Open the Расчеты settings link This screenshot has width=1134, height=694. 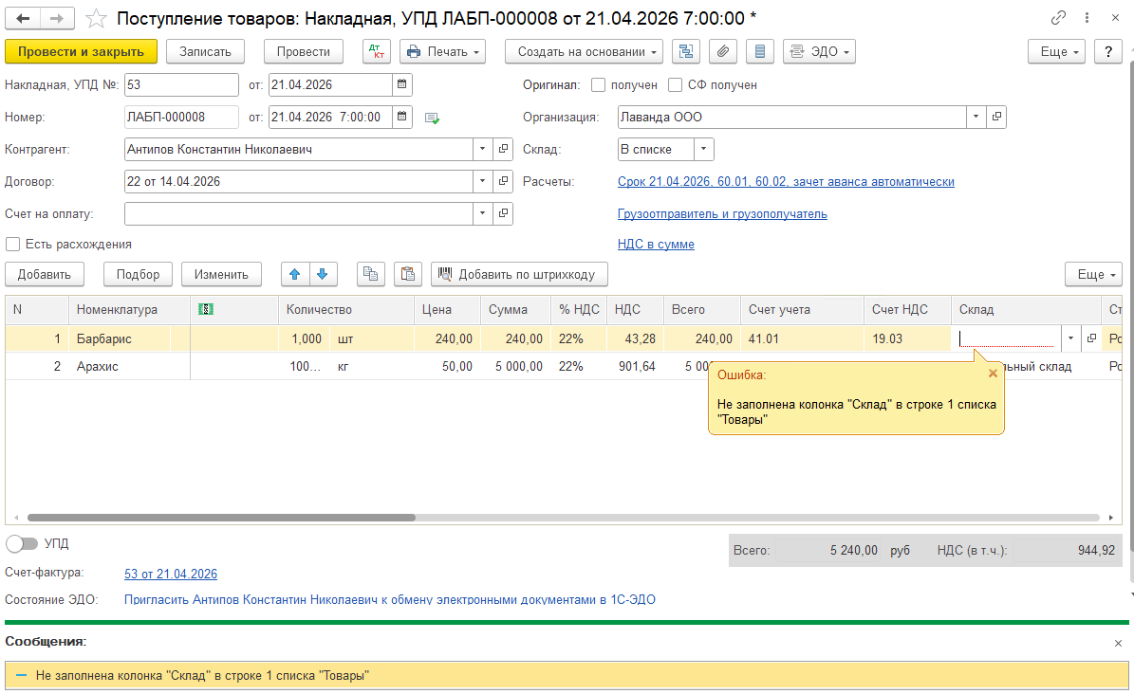pyautogui.click(x=786, y=181)
